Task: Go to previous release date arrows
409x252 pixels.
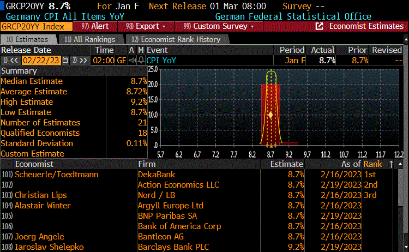Action: tap(11, 61)
